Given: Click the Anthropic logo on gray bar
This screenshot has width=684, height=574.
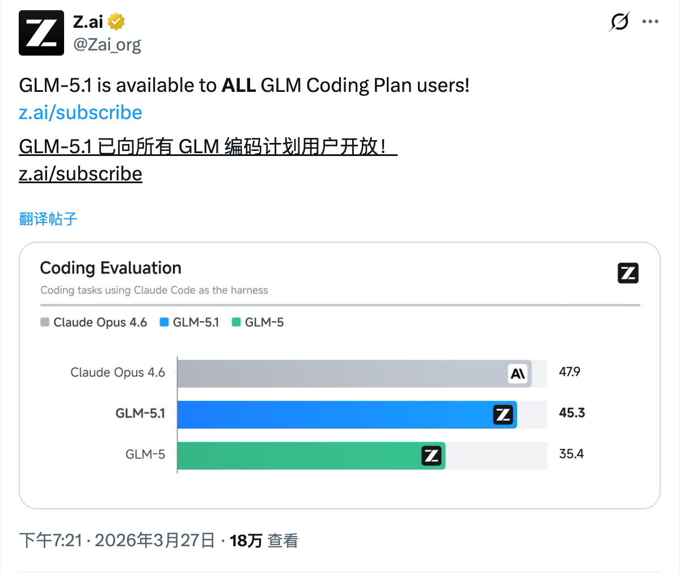Looking at the screenshot, I should 518,374.
